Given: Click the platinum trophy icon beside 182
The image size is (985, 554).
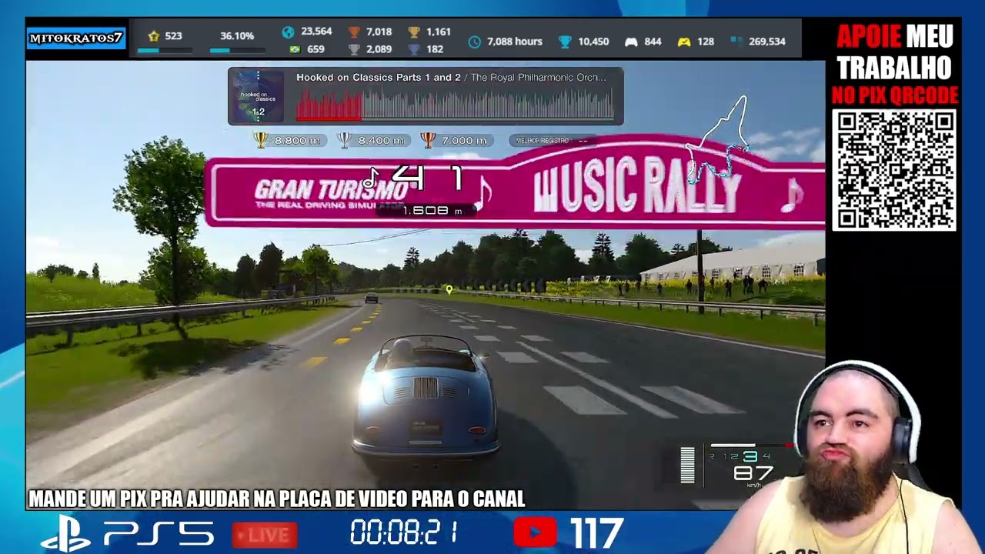Looking at the screenshot, I should point(414,49).
